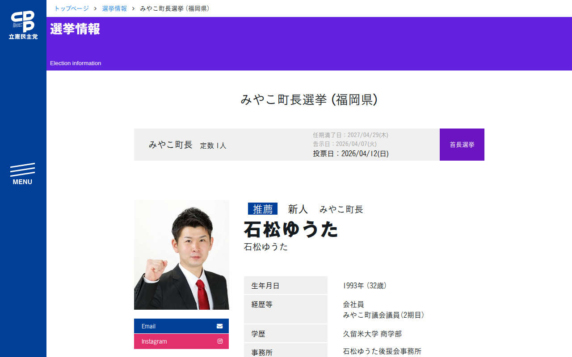
Task: Click 任期満了日：2027/04/29(木) text
Action: click(350, 135)
